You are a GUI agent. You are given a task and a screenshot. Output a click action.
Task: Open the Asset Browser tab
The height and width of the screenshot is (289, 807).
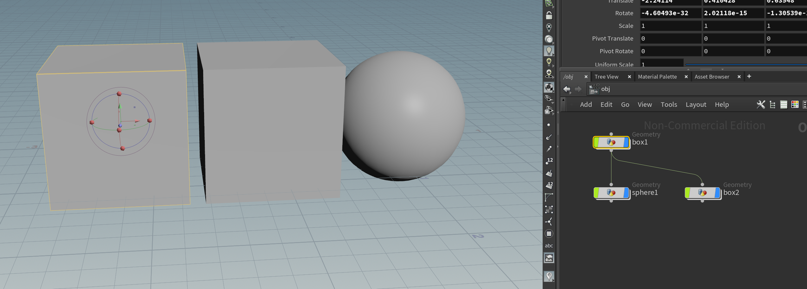point(712,77)
